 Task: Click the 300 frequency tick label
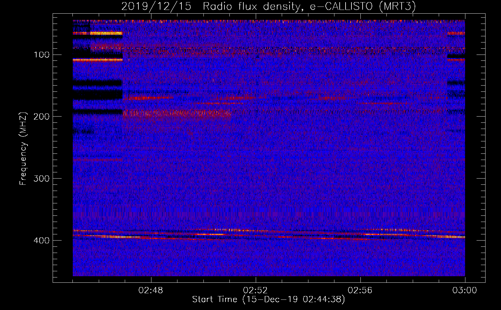(42, 179)
